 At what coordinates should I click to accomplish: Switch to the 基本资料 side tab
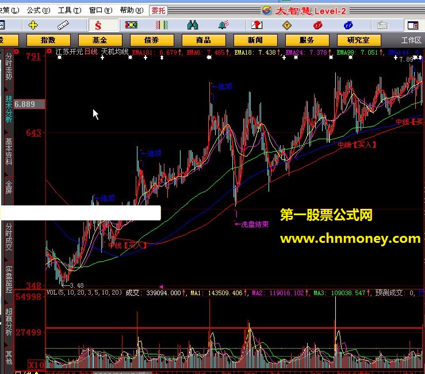9,152
